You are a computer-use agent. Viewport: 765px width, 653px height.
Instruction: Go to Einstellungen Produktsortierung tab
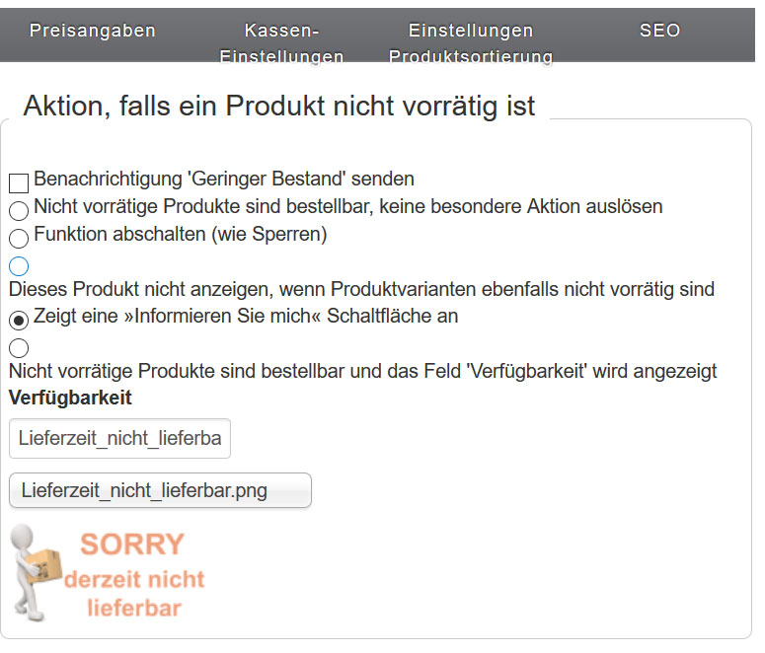tap(471, 43)
